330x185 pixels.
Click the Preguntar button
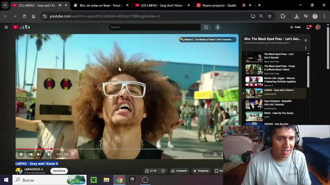201,171
